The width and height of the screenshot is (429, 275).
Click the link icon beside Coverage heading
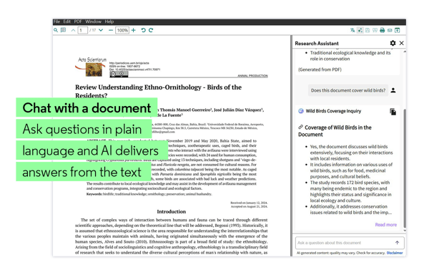click(x=301, y=127)
